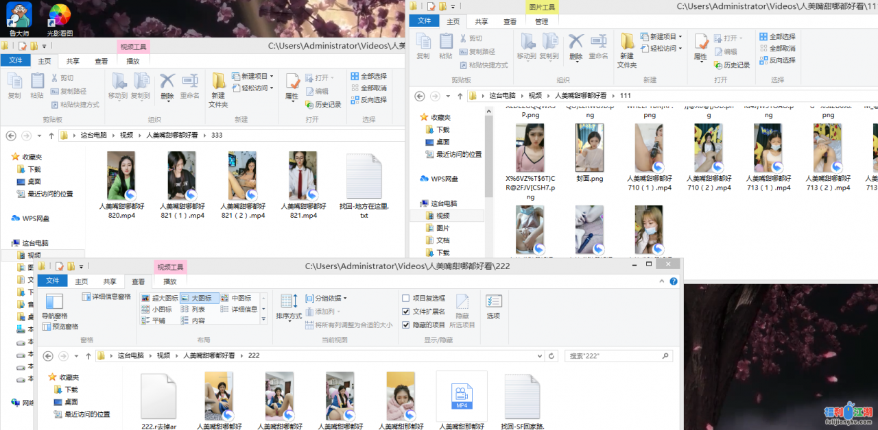Click the refresh icon beside the 222 address bar
Viewport: 878px width, 430px height.
coord(551,356)
